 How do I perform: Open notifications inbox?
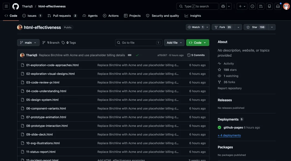pyautogui.click(x=278, y=6)
